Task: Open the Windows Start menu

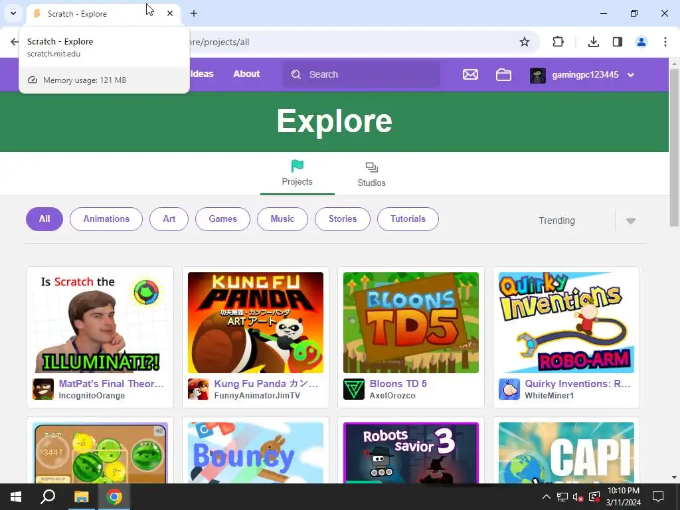Action: tap(16, 497)
